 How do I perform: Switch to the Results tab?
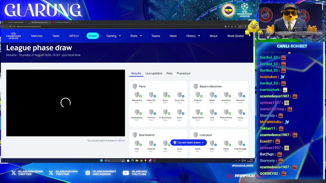coord(136,73)
